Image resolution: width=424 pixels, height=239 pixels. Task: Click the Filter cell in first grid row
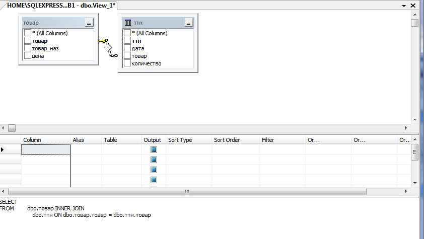282,149
